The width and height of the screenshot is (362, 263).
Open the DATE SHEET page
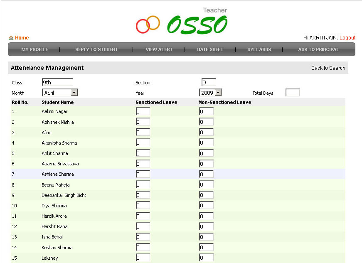tap(210, 49)
